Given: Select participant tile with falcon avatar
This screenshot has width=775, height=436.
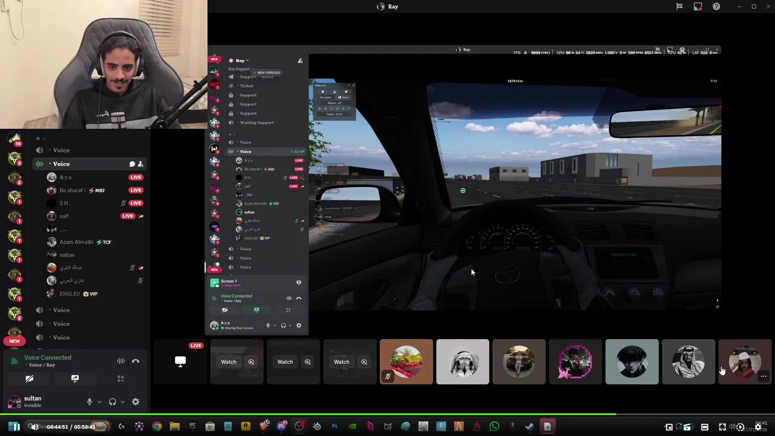Looking at the screenshot, I should click(463, 362).
